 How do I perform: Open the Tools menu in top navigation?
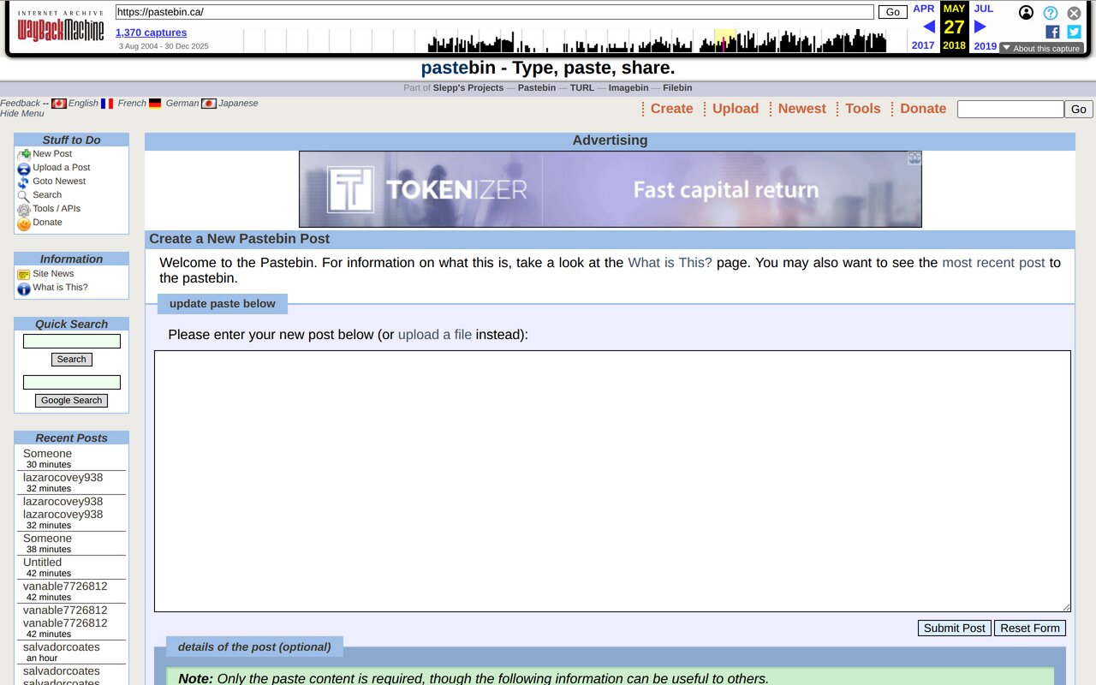point(862,109)
